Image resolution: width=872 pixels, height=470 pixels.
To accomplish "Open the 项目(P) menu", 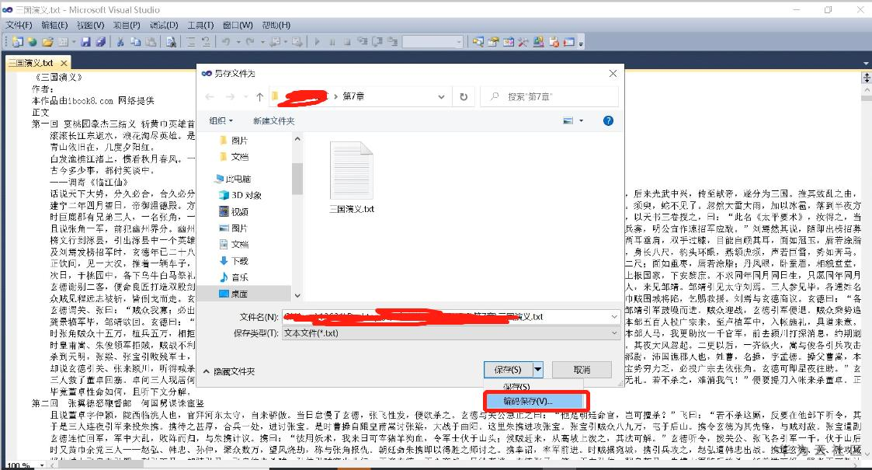I will [127, 25].
